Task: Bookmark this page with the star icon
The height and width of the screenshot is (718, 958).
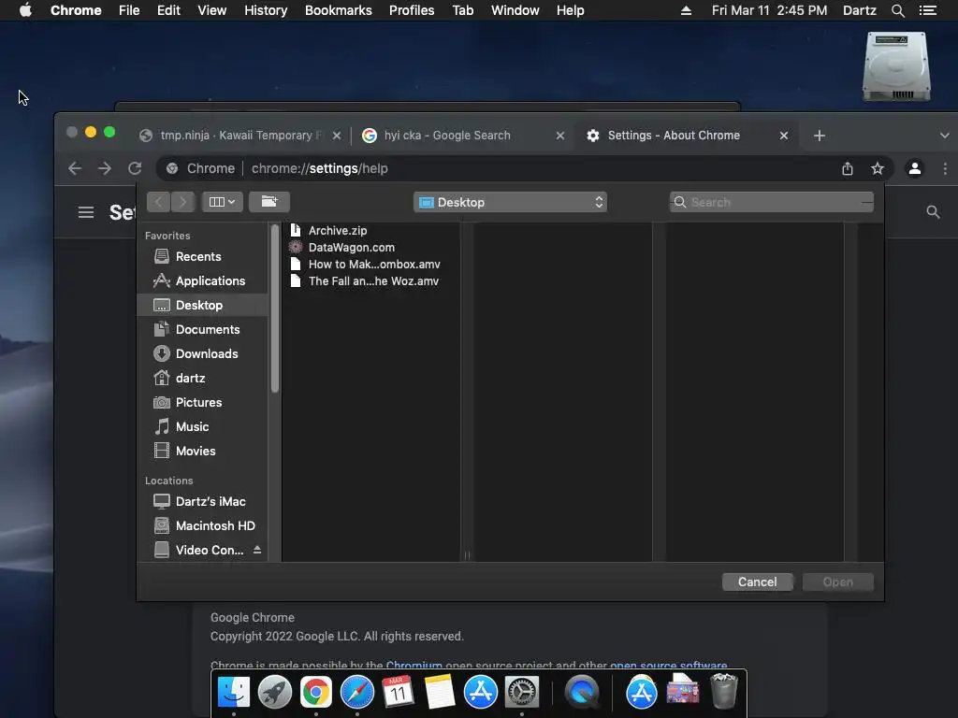Action: coord(878,168)
